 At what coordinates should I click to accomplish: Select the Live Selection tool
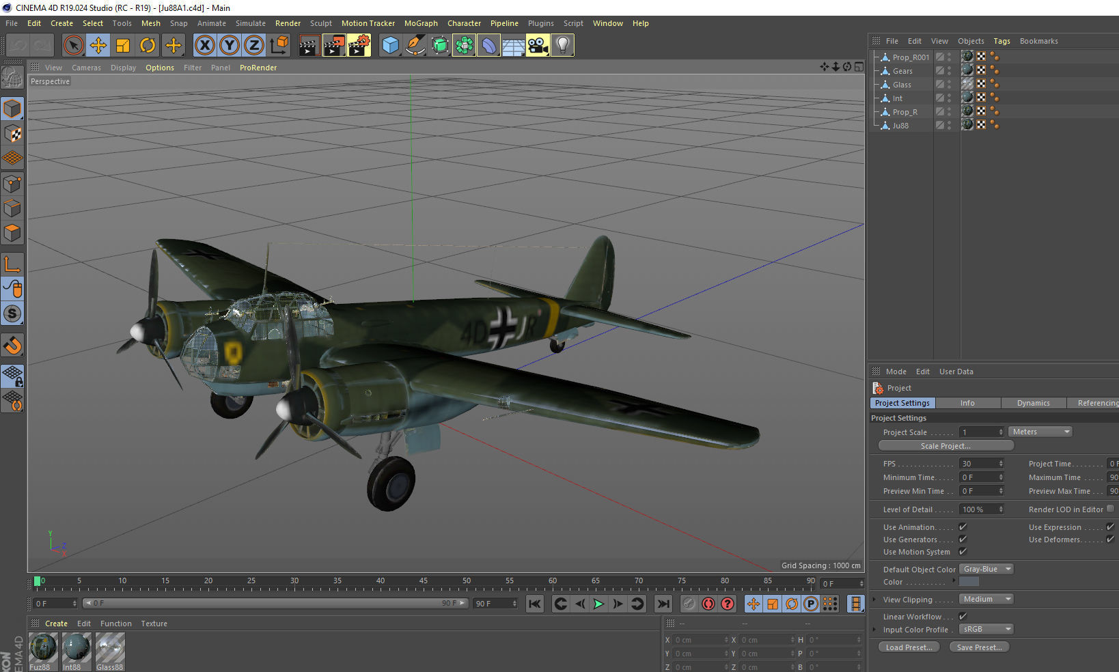(x=73, y=46)
